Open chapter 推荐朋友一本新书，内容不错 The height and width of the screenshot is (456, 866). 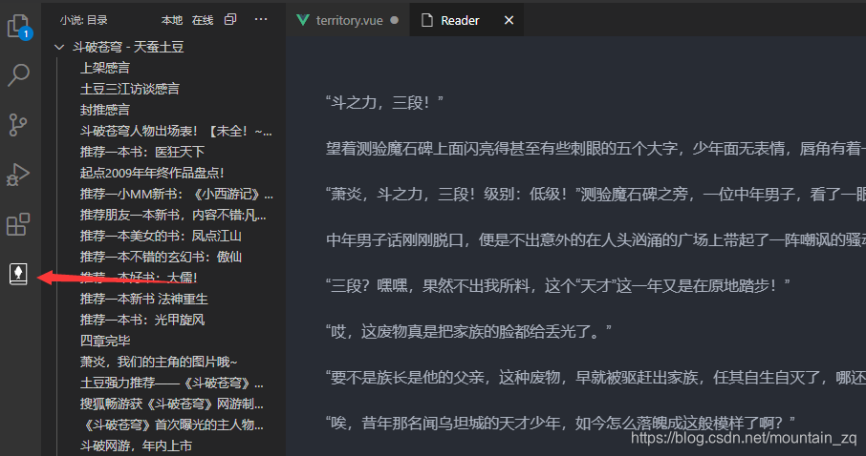pos(173,215)
